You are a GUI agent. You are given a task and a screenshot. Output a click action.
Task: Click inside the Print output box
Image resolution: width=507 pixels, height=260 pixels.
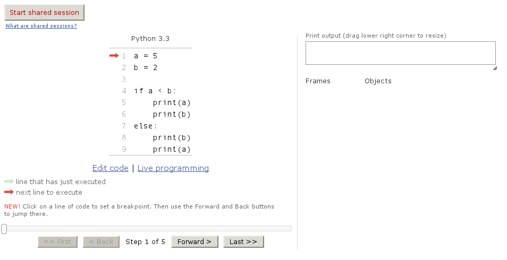tap(400, 53)
